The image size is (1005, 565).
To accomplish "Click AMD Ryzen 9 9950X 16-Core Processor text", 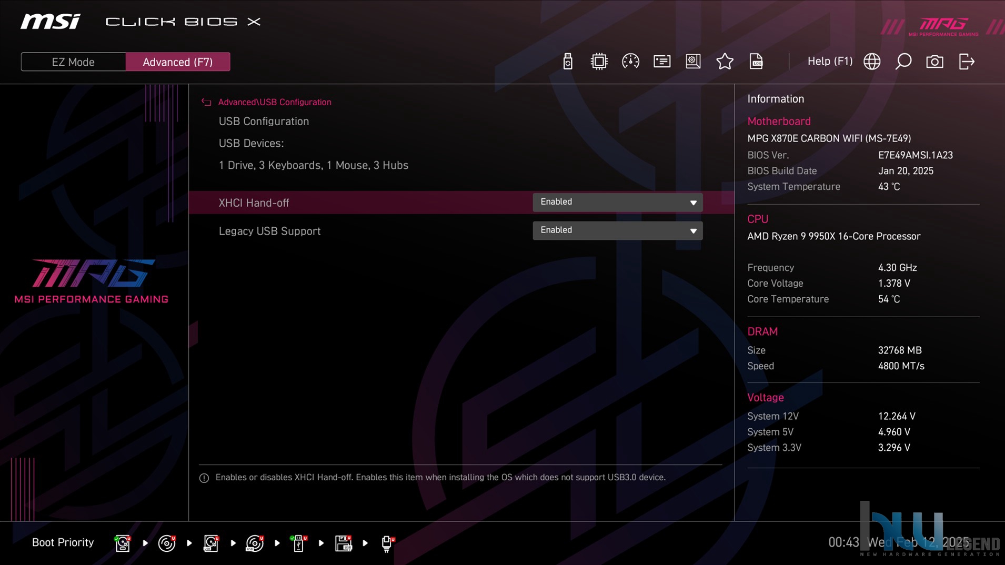I will click(x=833, y=236).
